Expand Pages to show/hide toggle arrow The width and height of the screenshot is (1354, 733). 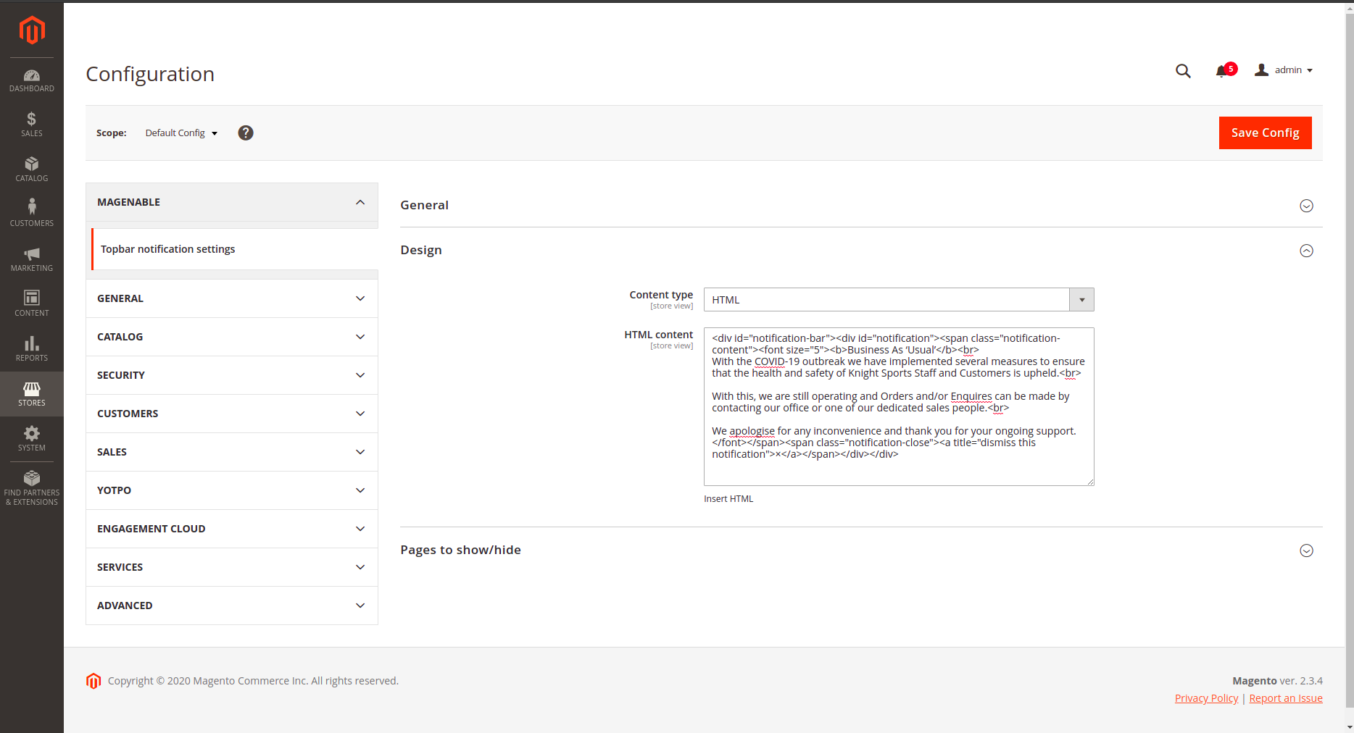pos(1306,550)
